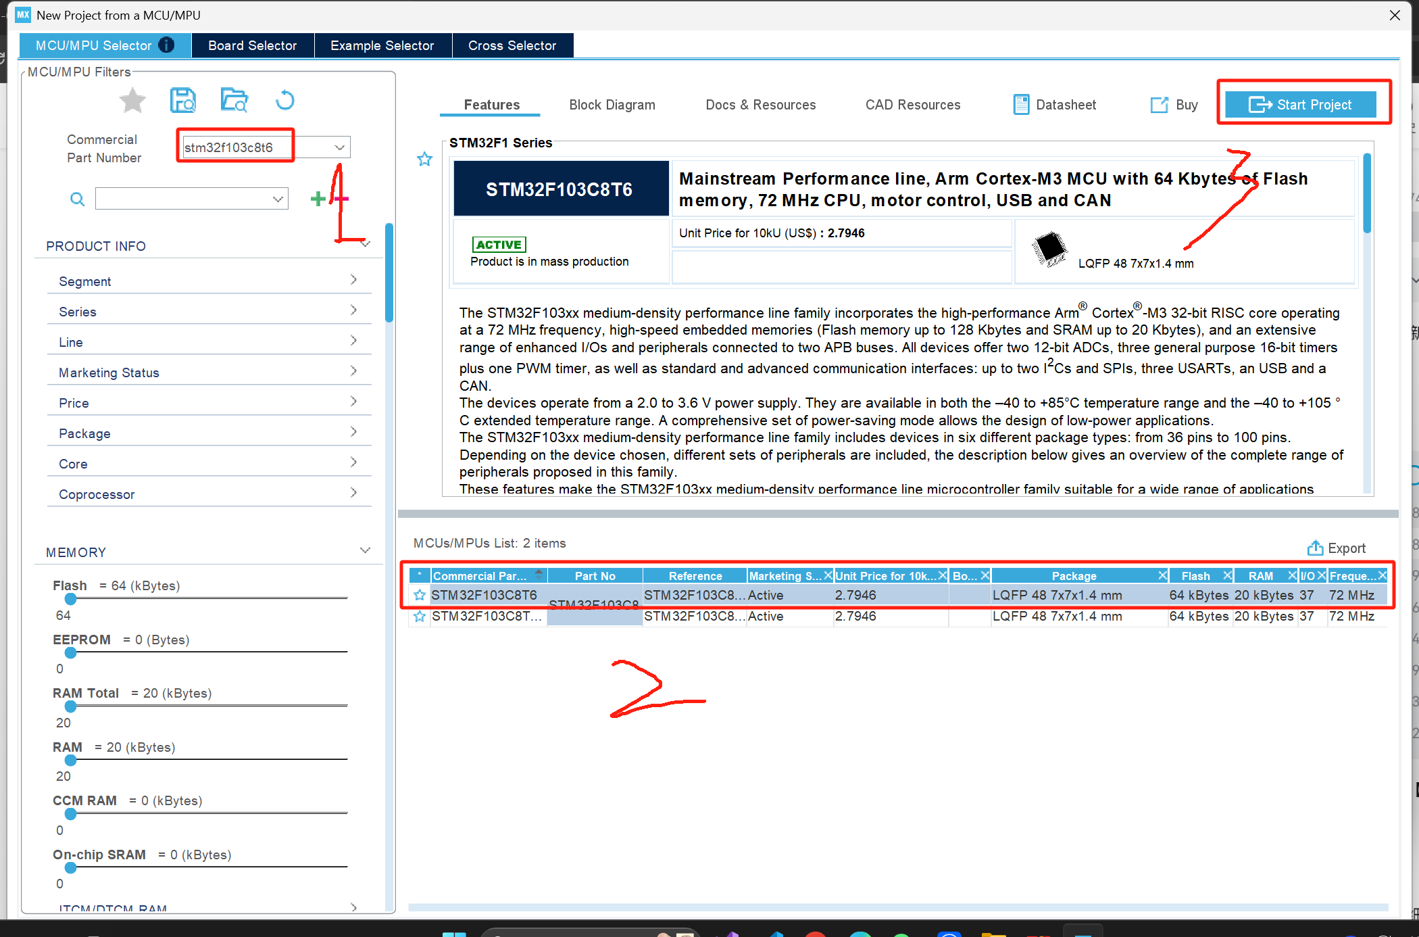Click the MCU/MPU Selector info icon

coord(167,45)
